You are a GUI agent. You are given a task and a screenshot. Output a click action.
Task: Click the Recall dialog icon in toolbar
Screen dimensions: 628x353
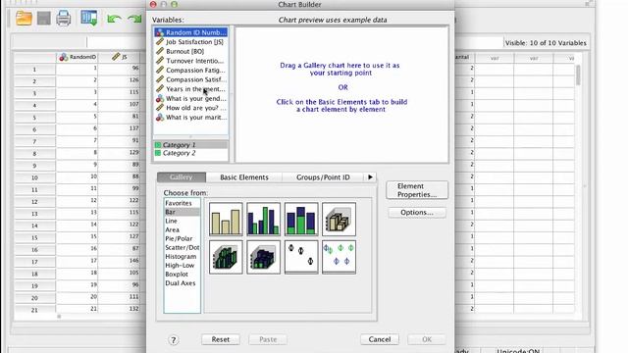pyautogui.click(x=89, y=18)
